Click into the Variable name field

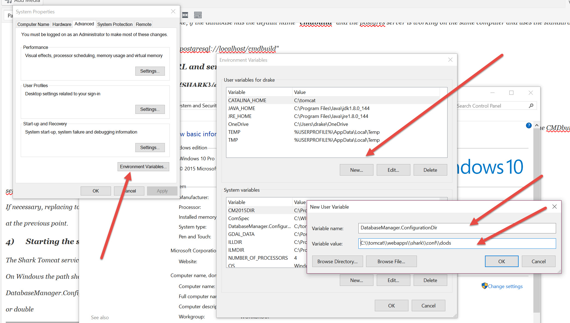click(x=457, y=228)
